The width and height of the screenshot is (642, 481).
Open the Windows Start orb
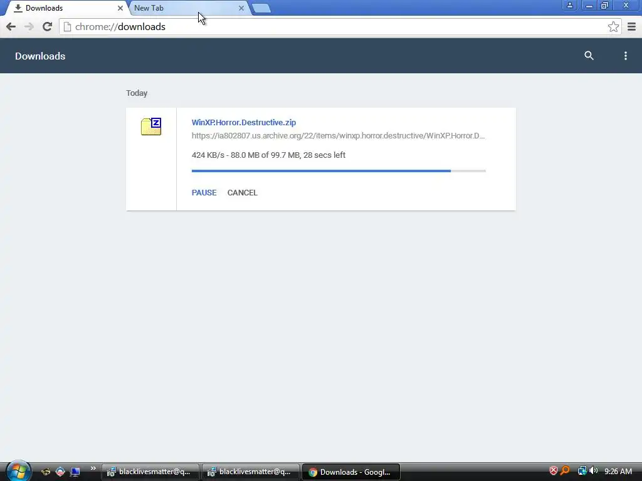(18, 471)
